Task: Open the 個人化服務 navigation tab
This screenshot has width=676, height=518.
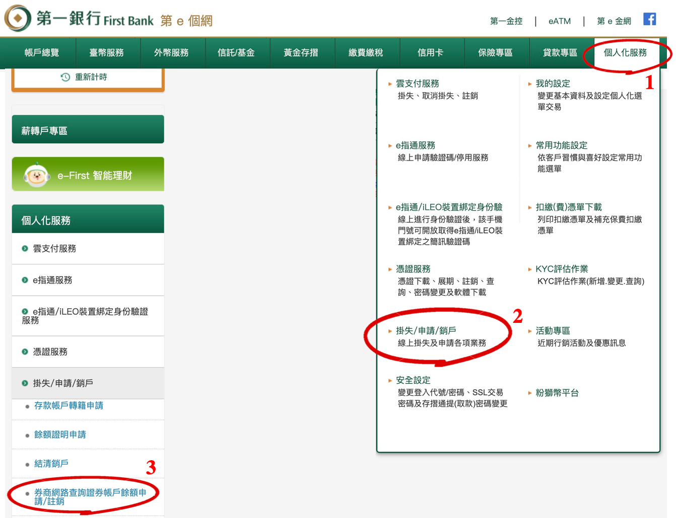Action: [625, 52]
